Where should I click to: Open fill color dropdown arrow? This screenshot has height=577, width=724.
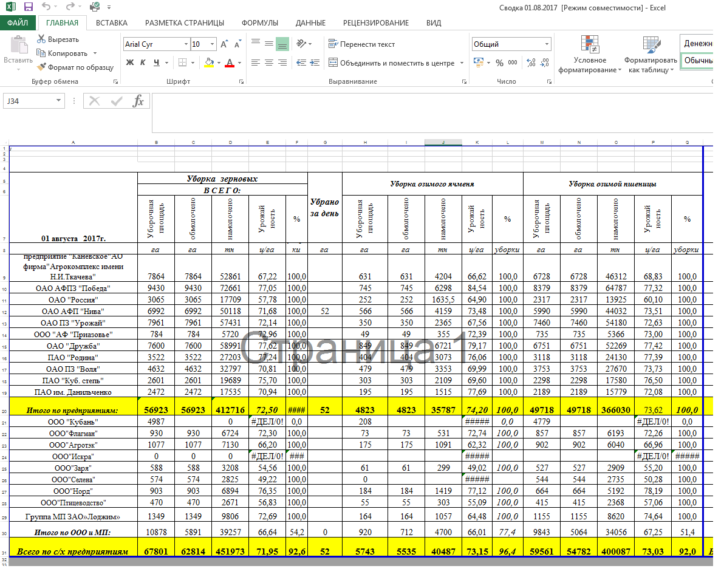219,63
